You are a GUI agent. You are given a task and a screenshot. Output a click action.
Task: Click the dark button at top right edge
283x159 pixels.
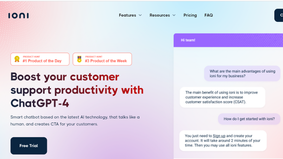click(x=279, y=15)
